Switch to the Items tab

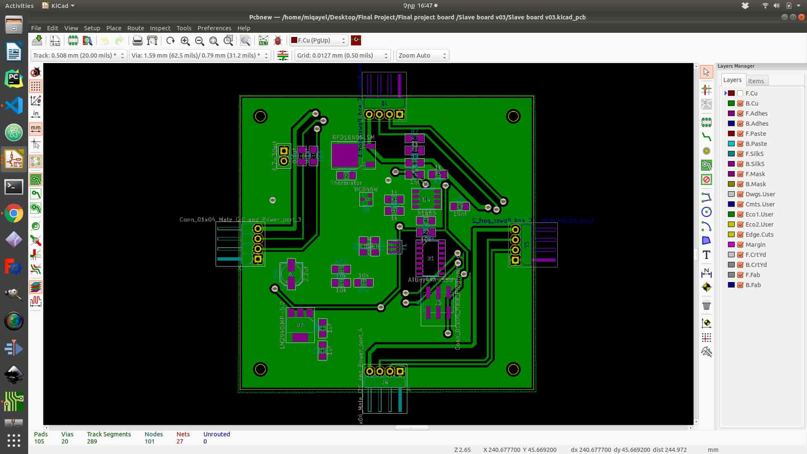[756, 81]
